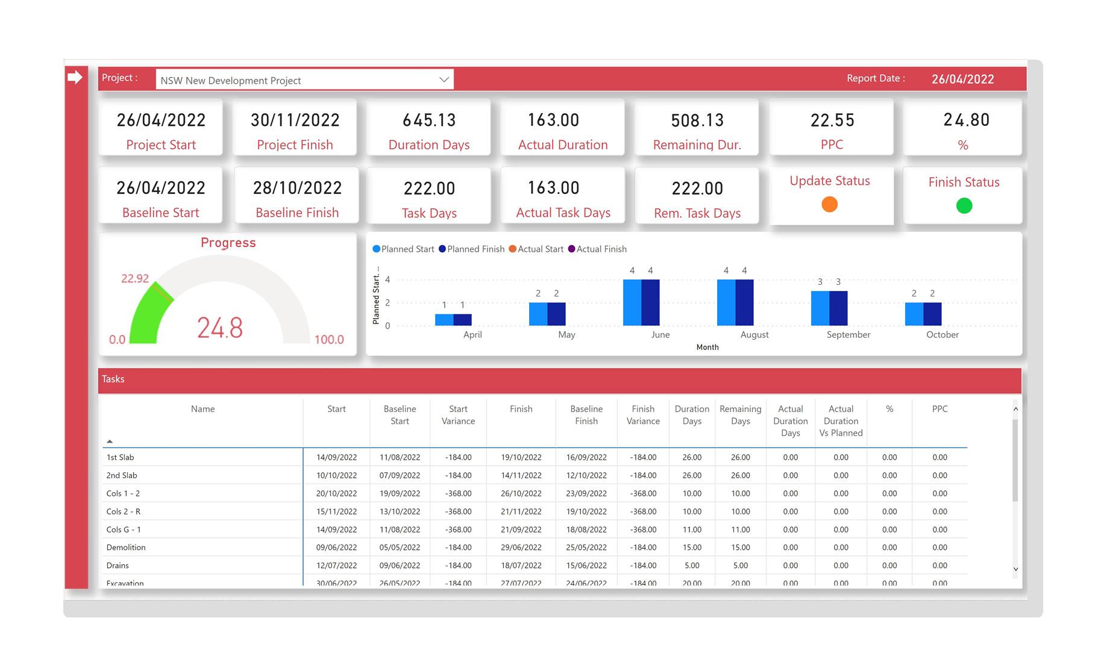This screenshot has width=1098, height=659.
Task: Click the Report Date value
Action: coord(962,79)
